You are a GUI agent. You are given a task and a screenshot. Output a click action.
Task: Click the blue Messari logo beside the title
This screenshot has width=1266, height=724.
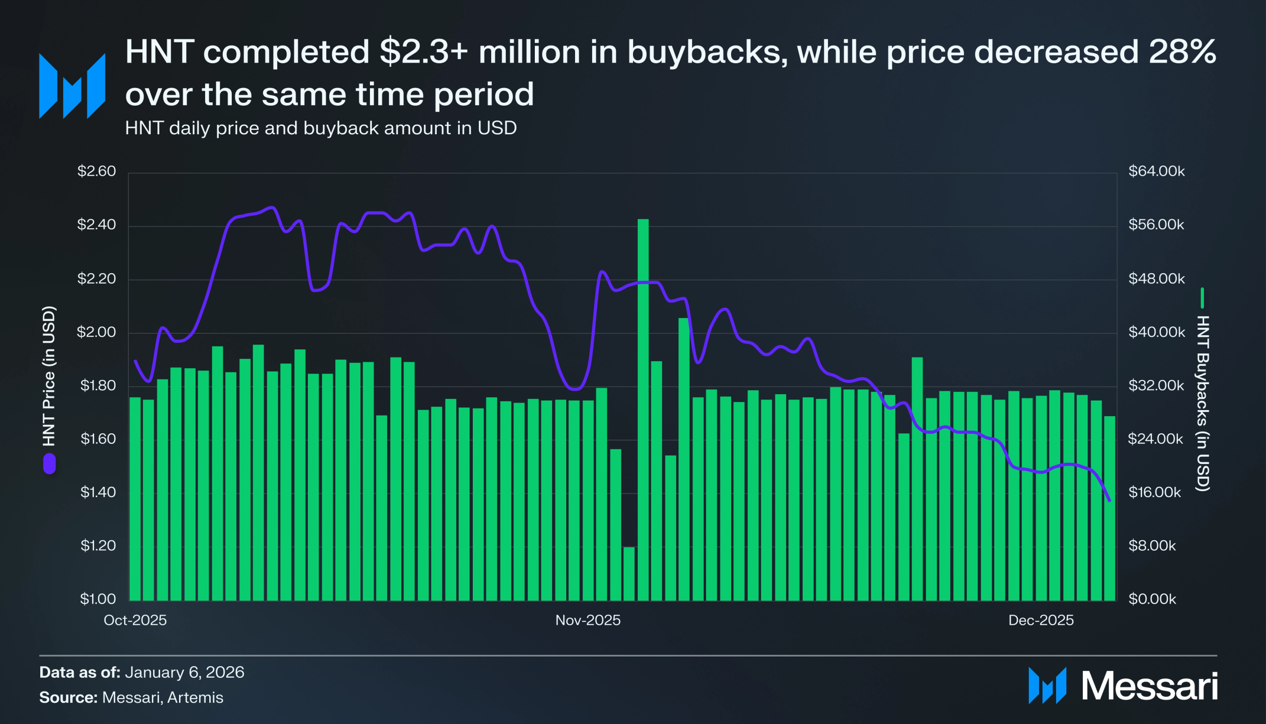pos(72,86)
